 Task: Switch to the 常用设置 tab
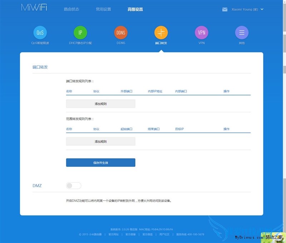click(x=103, y=9)
